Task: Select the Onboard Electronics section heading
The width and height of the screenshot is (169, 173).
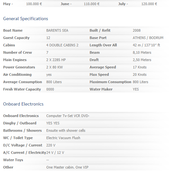Action: pos(23,104)
